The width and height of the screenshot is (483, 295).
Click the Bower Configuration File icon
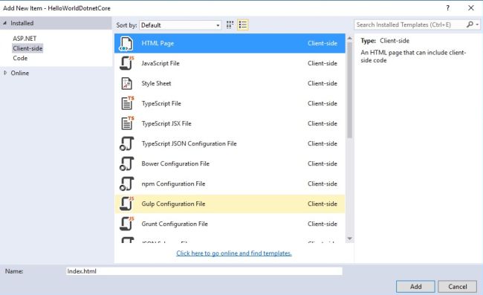126,163
